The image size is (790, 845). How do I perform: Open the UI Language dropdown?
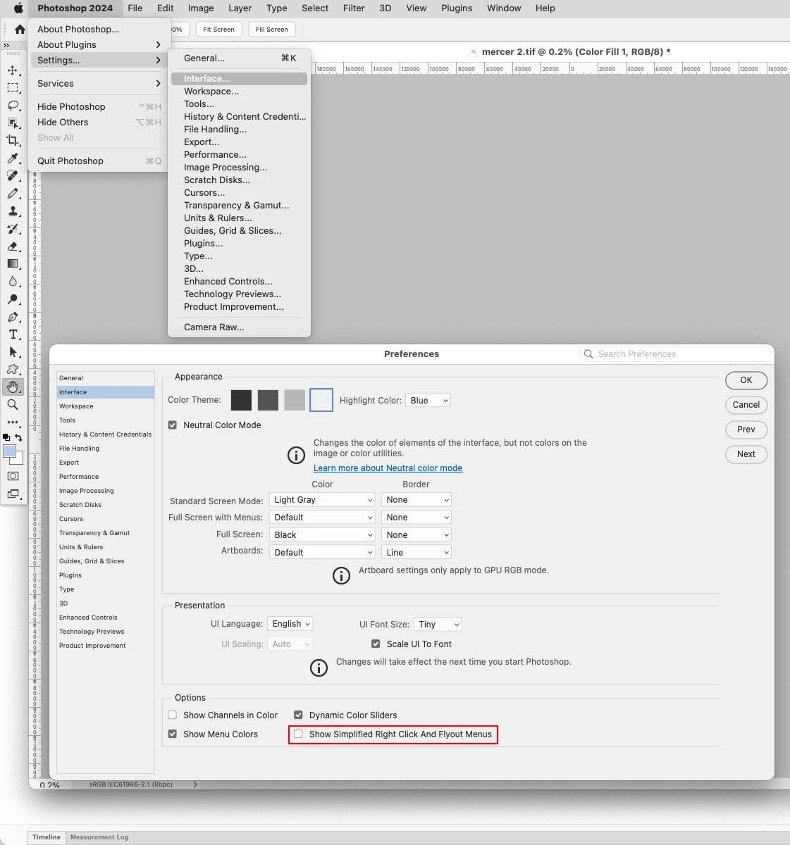[x=290, y=624]
